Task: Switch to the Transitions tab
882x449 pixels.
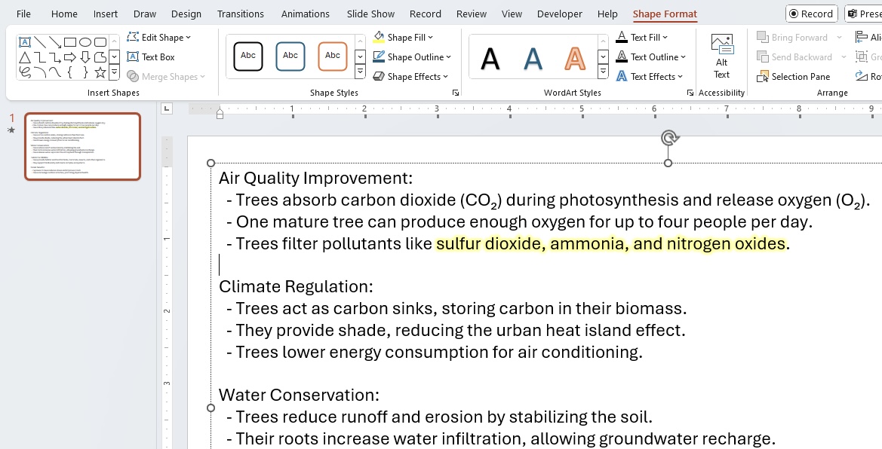Action: click(240, 14)
